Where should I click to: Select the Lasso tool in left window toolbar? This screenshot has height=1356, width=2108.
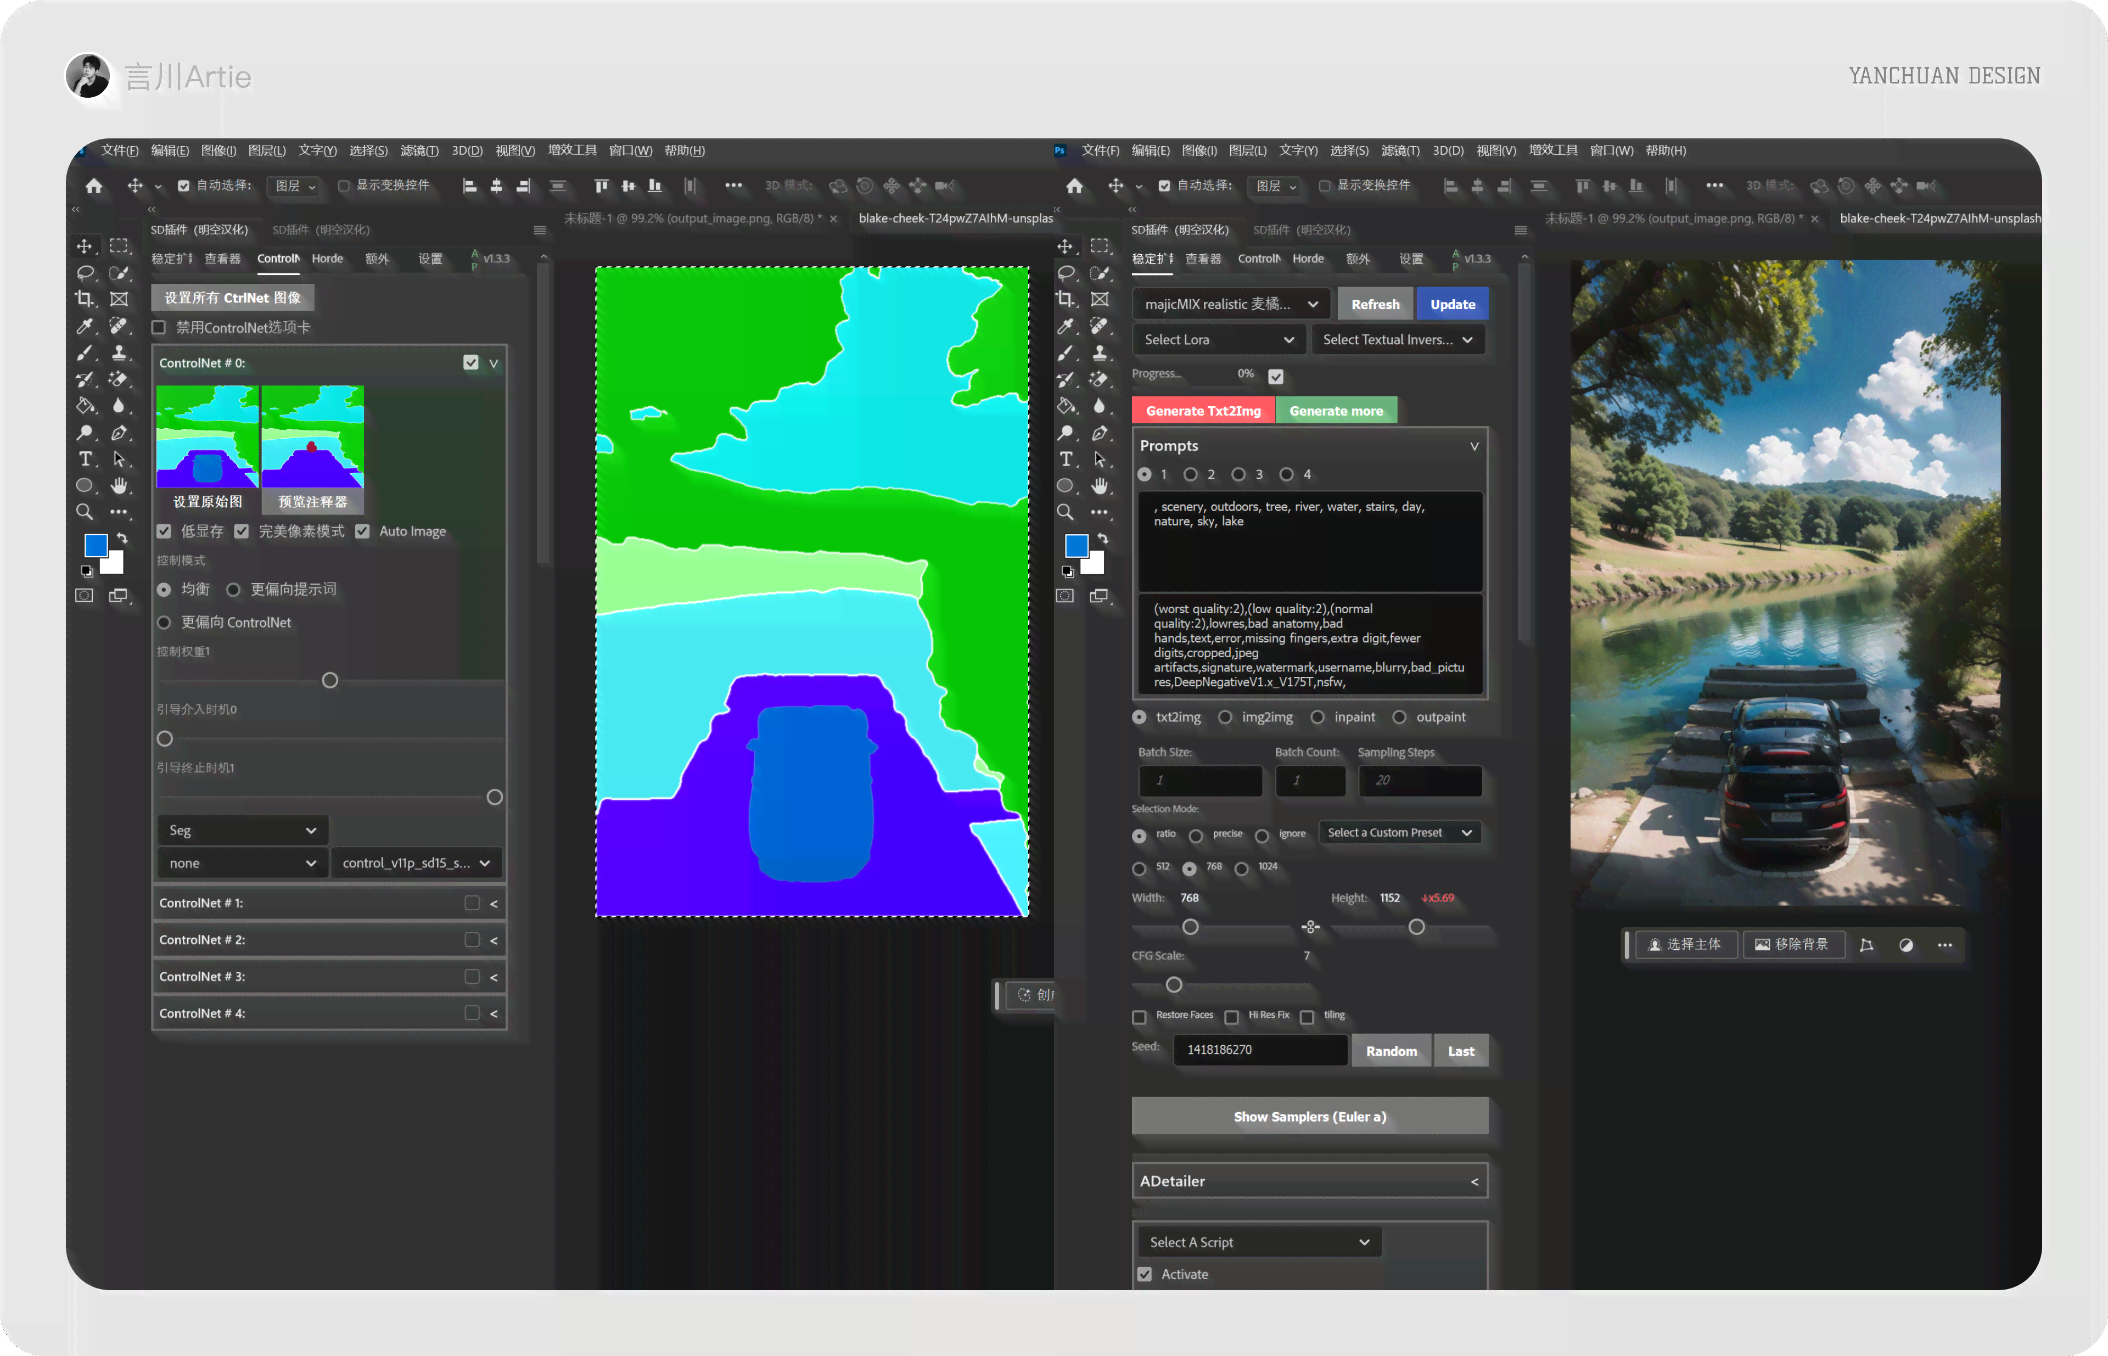point(85,273)
